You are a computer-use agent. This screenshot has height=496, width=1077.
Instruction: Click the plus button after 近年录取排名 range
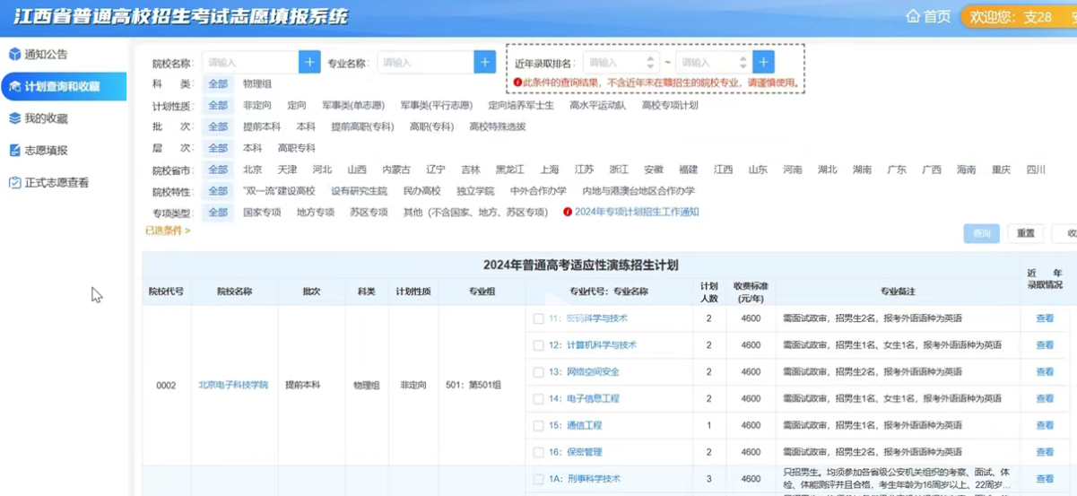(763, 62)
